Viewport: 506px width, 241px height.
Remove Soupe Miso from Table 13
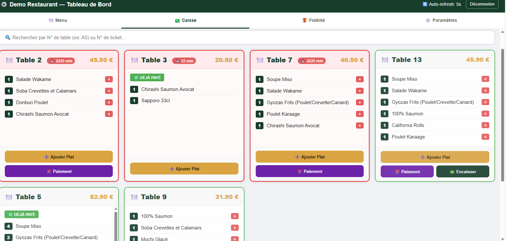[485, 79]
